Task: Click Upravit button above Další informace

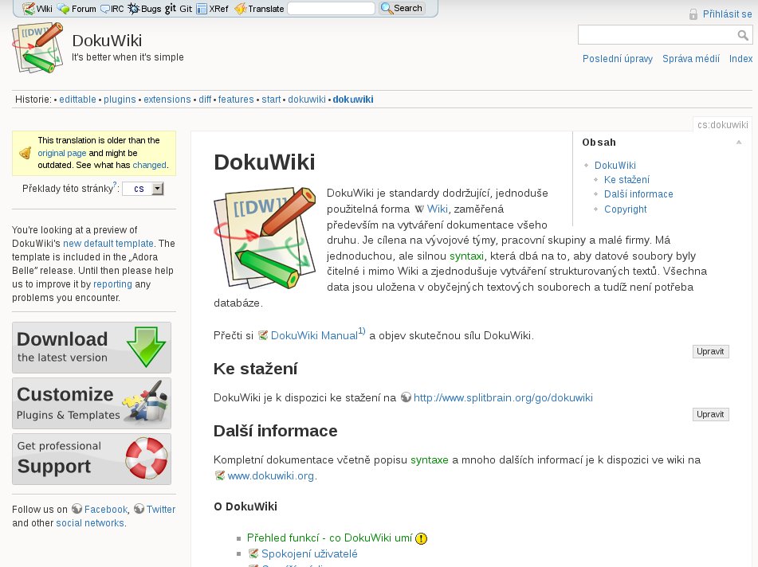Action: click(710, 414)
